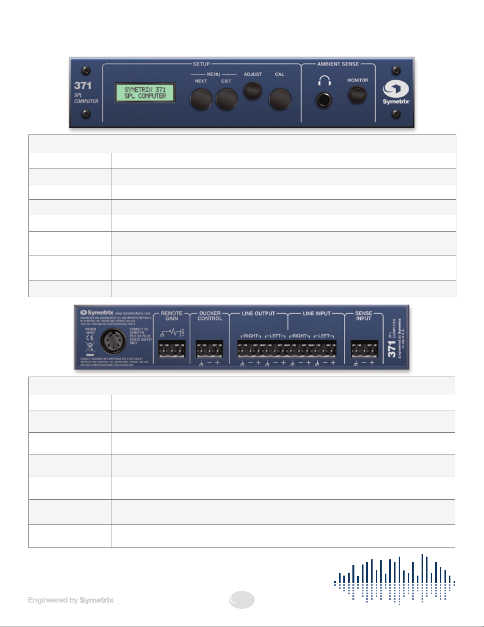
Task: Click the SETUP section heading
Action: click(x=202, y=64)
